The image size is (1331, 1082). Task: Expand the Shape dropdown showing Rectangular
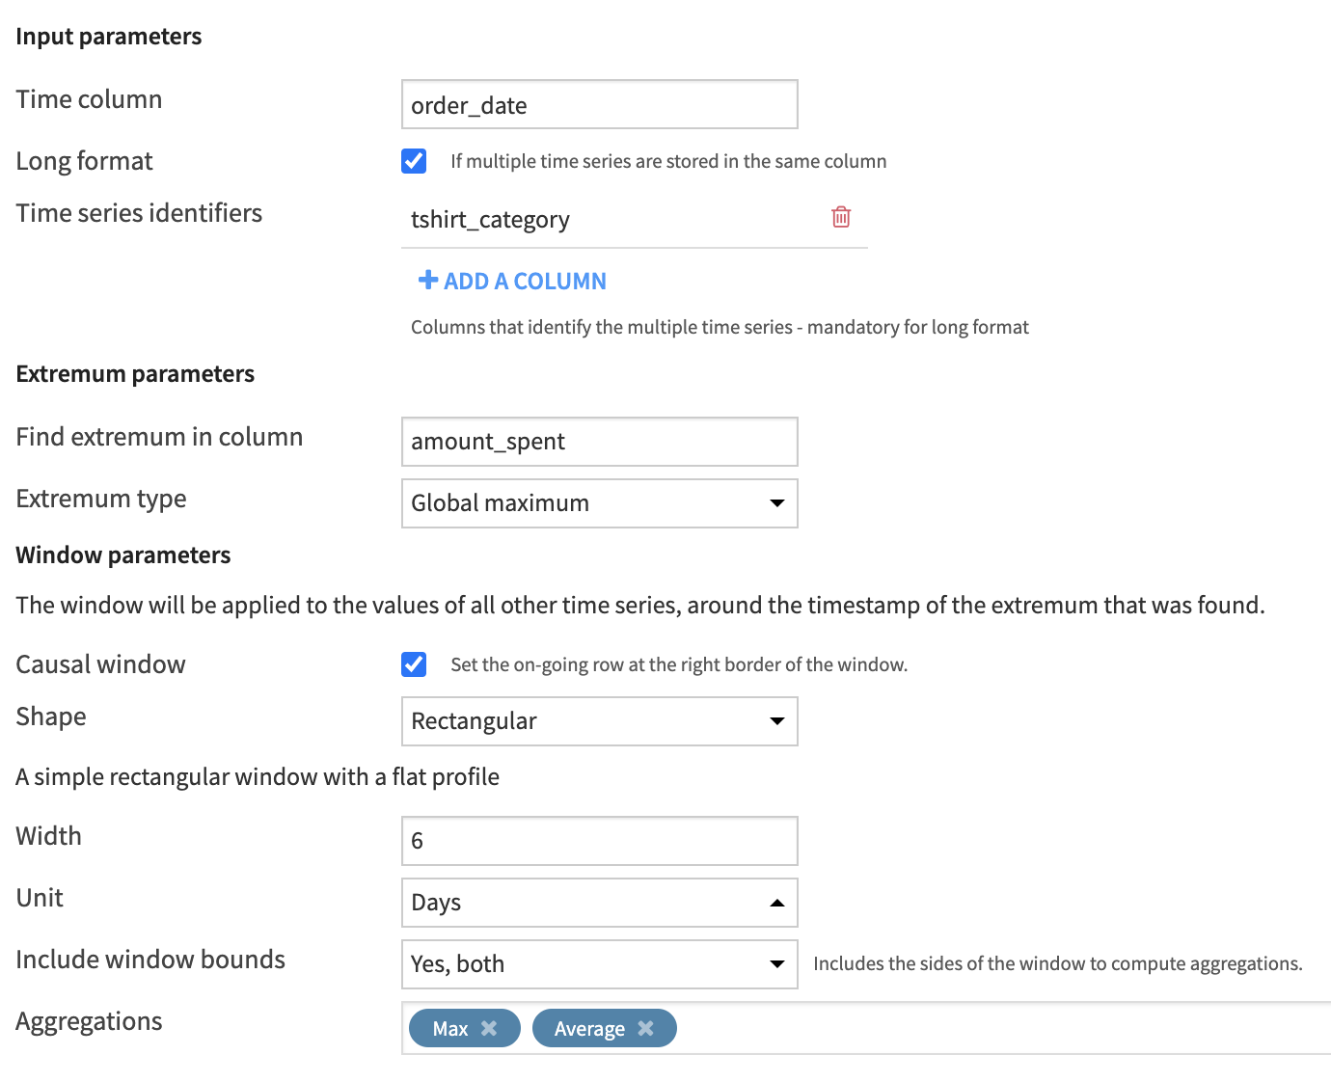pos(598,721)
